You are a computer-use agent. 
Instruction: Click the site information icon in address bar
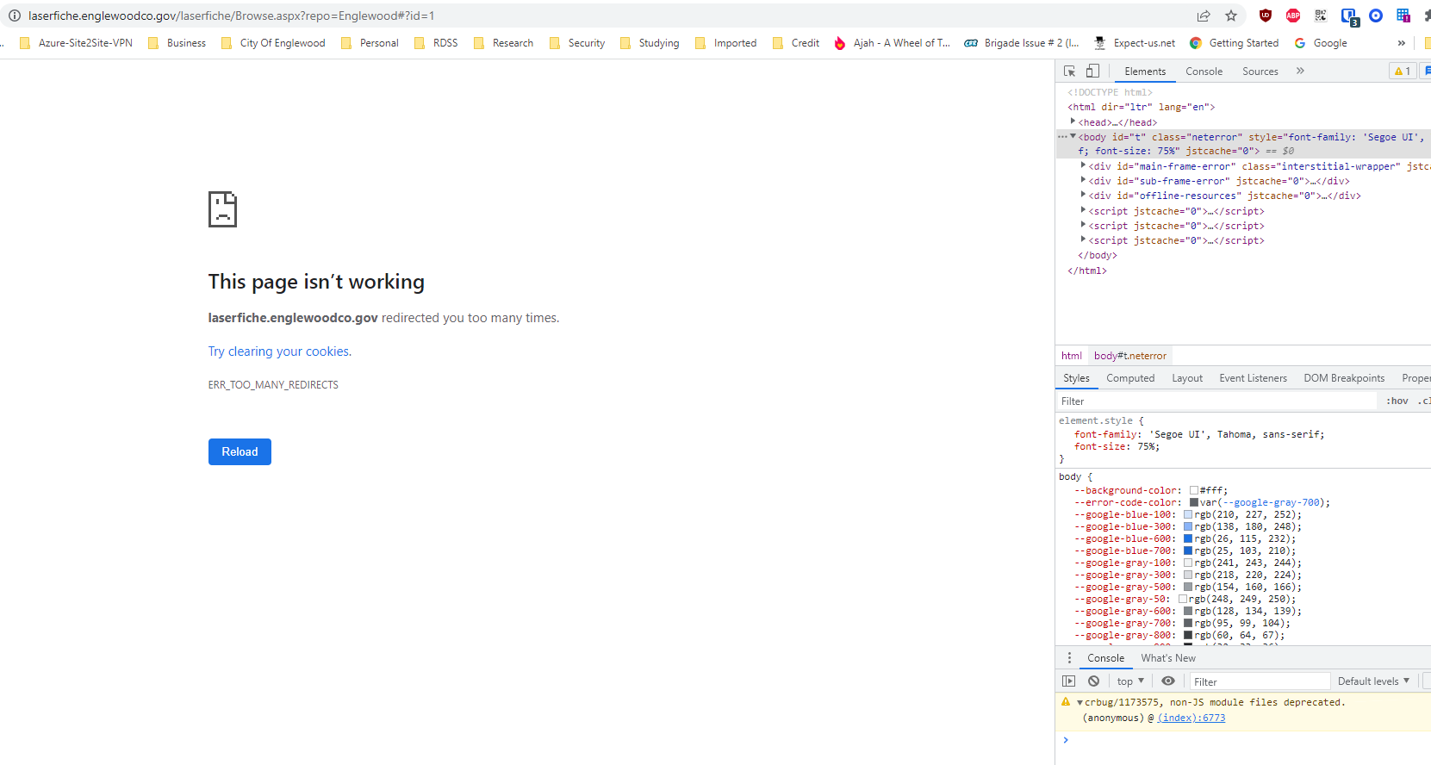(14, 16)
